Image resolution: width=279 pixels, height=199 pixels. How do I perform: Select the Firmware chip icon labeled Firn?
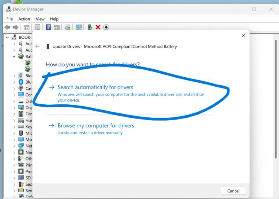tap(21, 114)
